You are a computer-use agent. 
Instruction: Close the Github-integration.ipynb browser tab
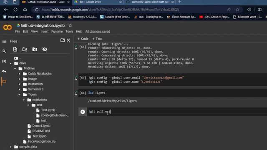68,2
